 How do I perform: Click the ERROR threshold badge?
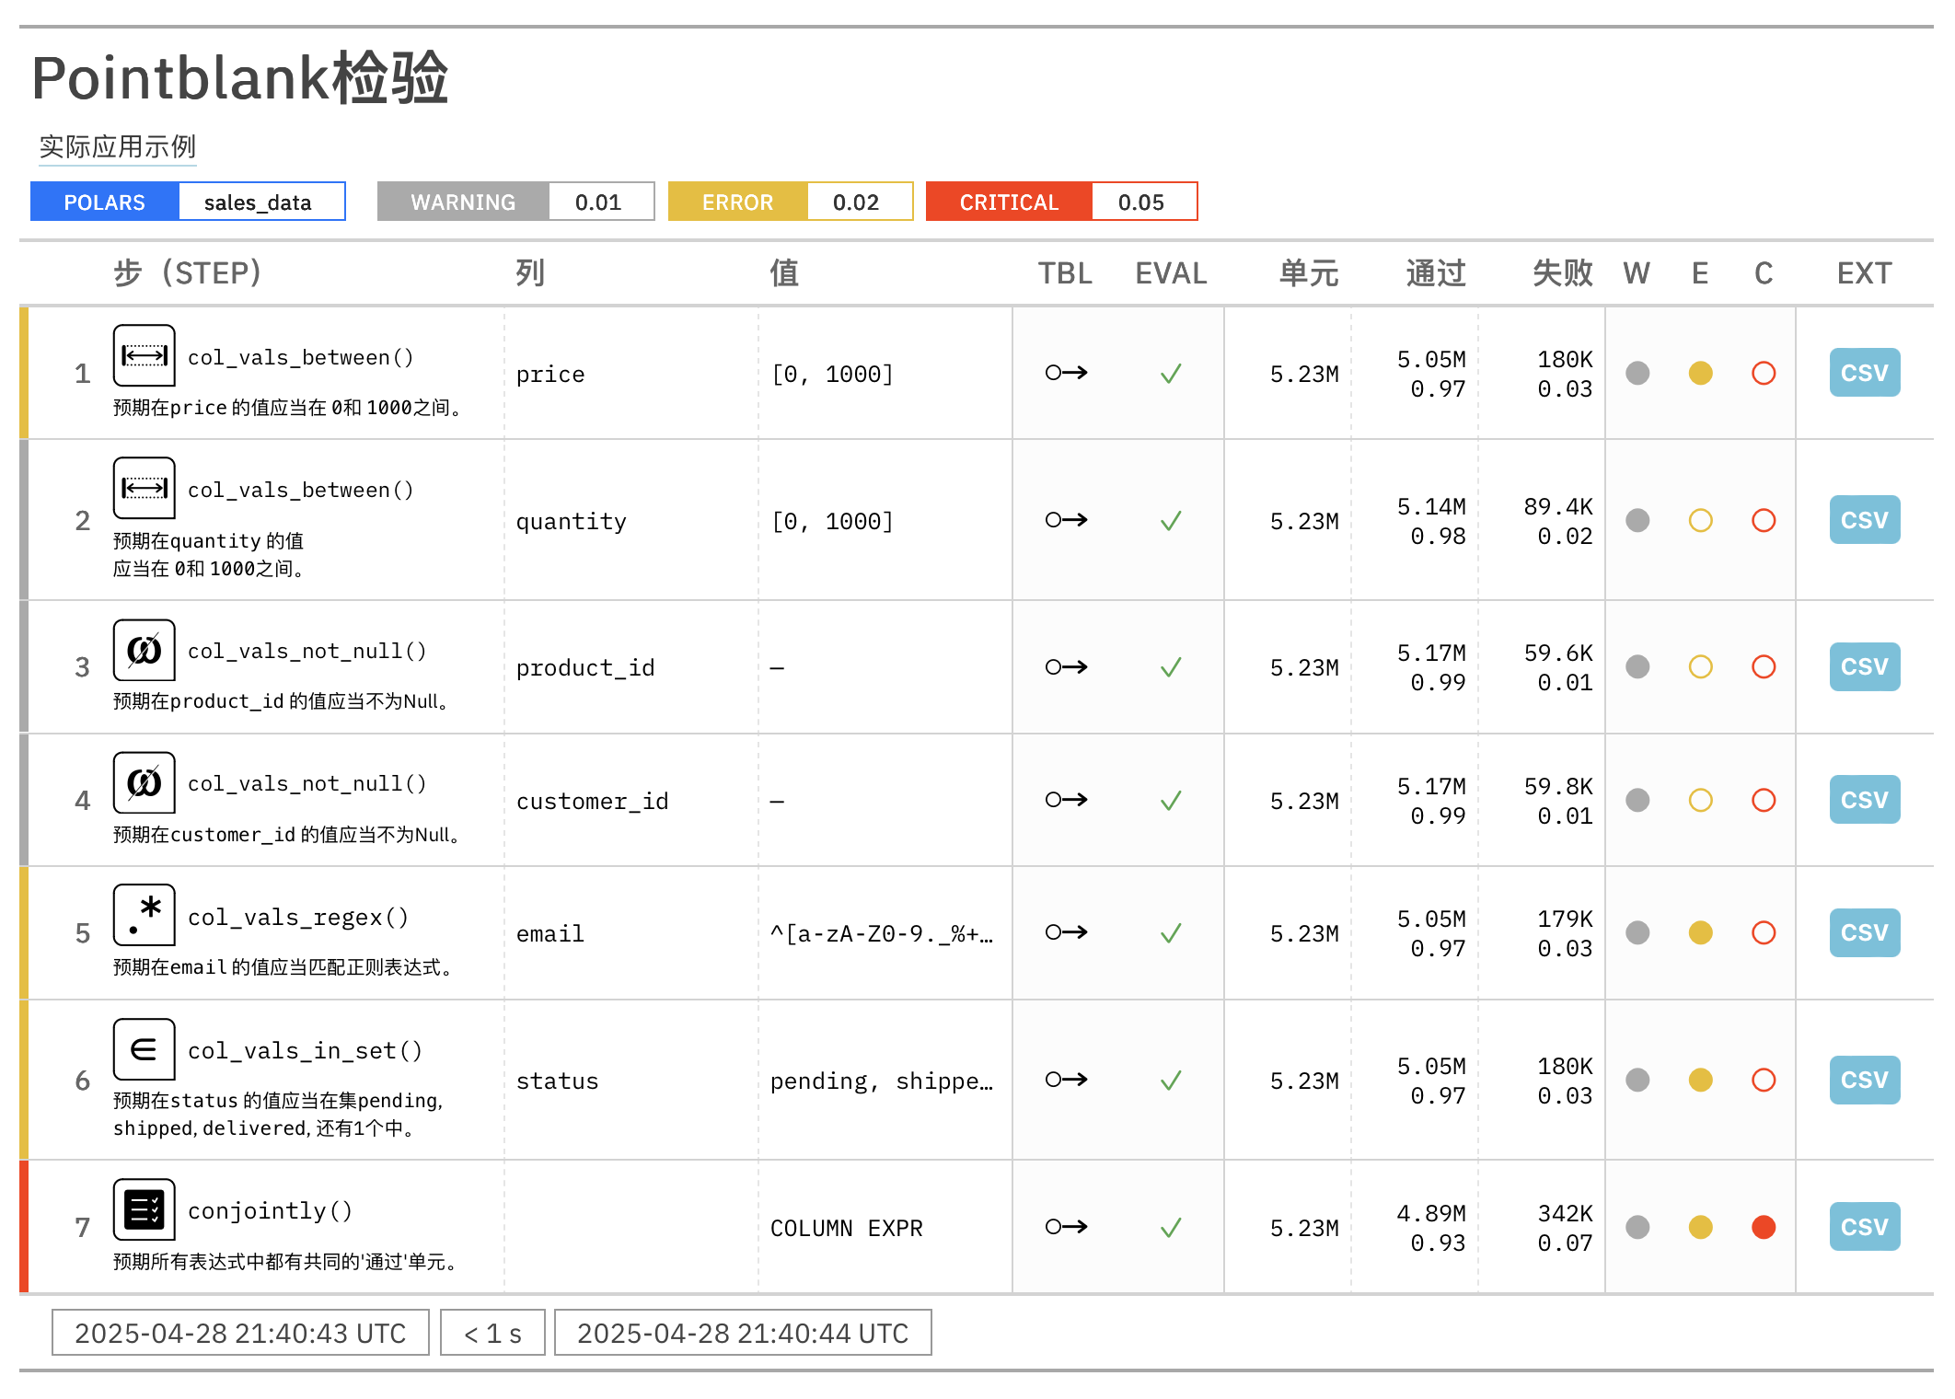tap(737, 202)
